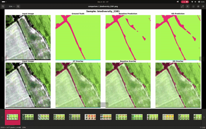The height and width of the screenshot is (129, 206).
Task: Open the Wi-Fi network indicator
Action: 192,2
